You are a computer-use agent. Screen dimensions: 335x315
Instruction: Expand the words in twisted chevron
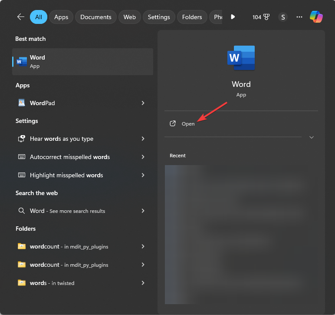pos(143,283)
